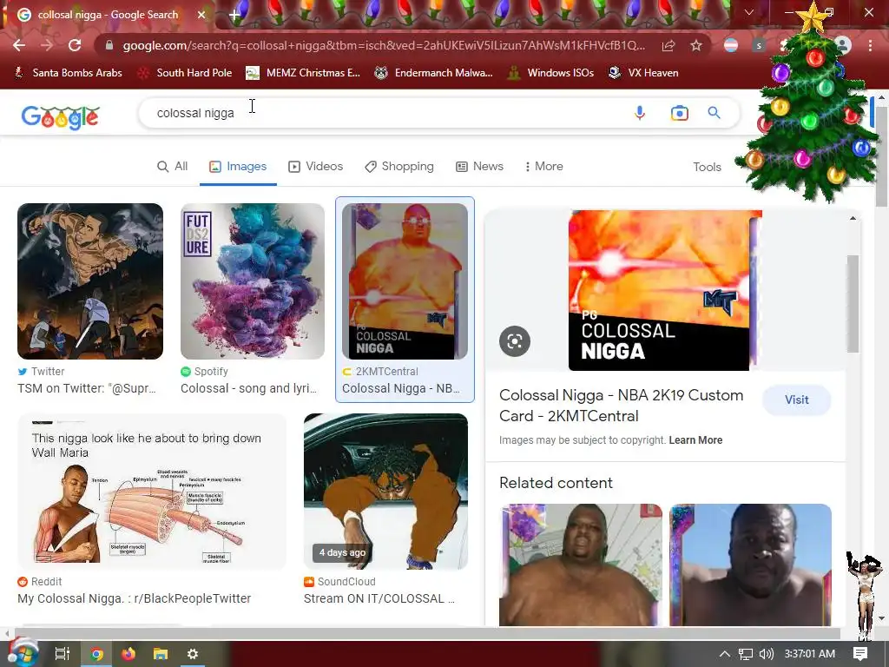
Task: Launch Firefox from the taskbar
Action: (128, 654)
